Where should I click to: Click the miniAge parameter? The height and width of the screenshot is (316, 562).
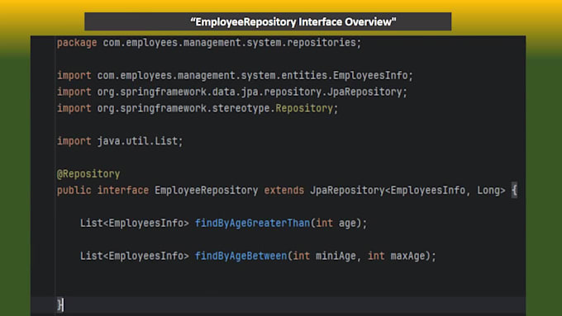[x=336, y=256]
